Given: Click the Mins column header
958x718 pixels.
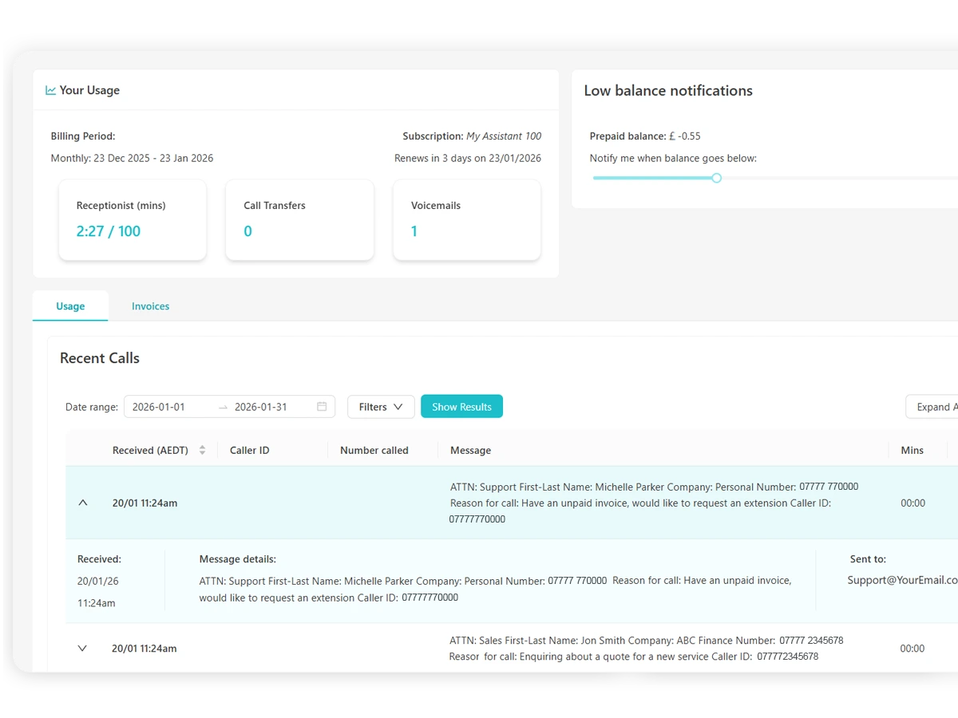Looking at the screenshot, I should coord(912,451).
